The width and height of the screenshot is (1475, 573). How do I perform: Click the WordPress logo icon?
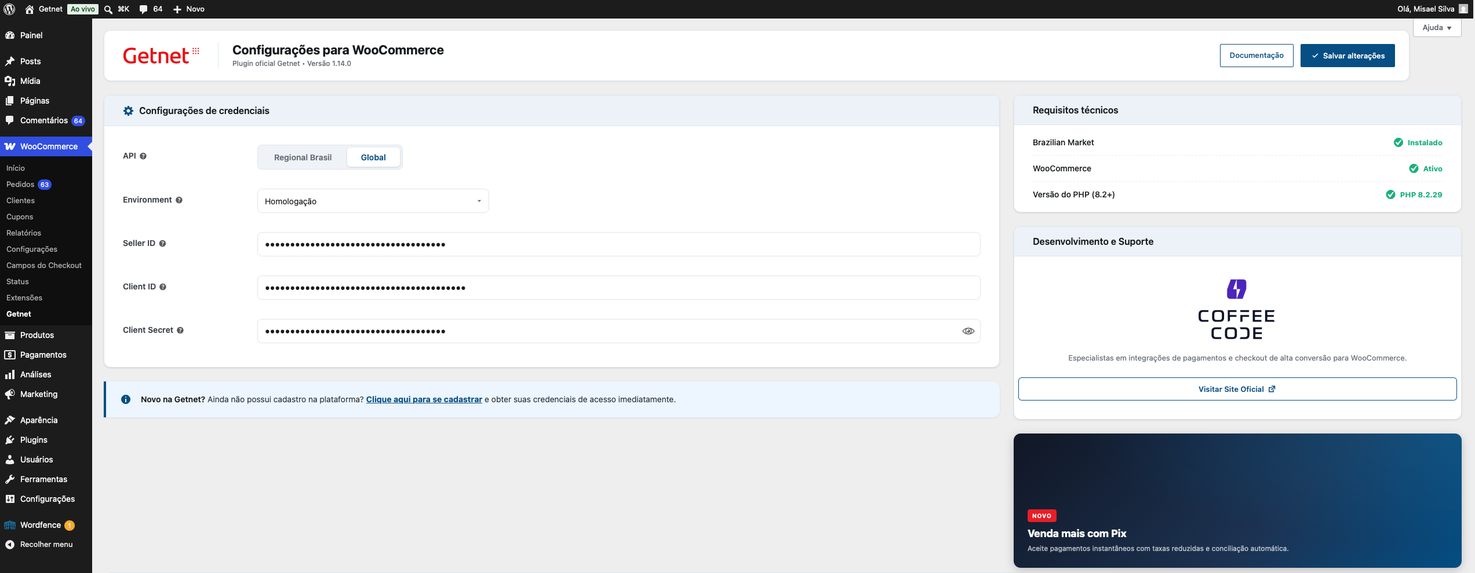click(x=10, y=9)
